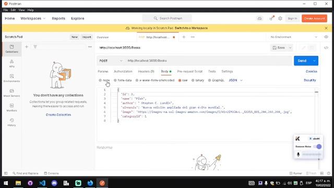
Task: Switch to the Params tab
Action: click(x=103, y=72)
